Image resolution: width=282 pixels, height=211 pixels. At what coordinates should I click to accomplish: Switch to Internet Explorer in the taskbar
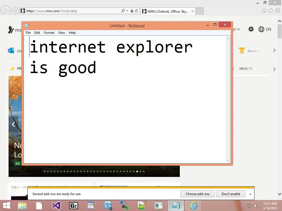pyautogui.click(x=193, y=206)
